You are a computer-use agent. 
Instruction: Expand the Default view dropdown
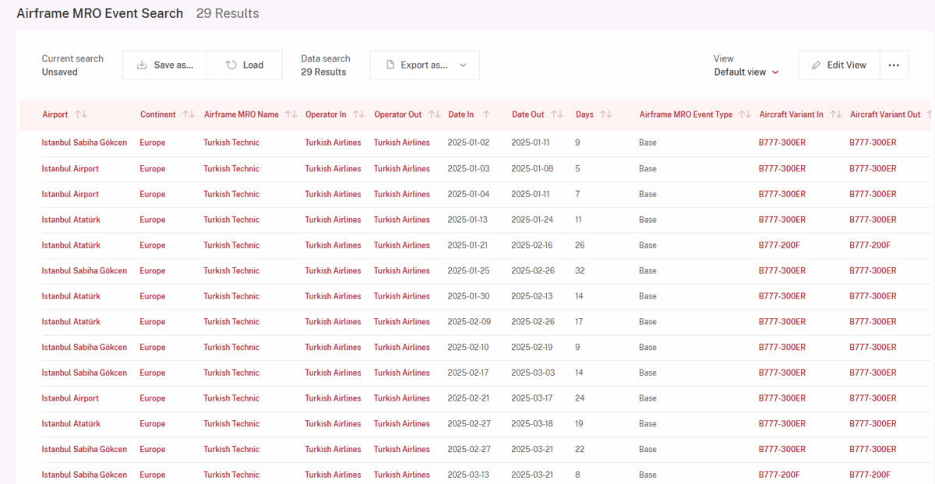coord(746,72)
